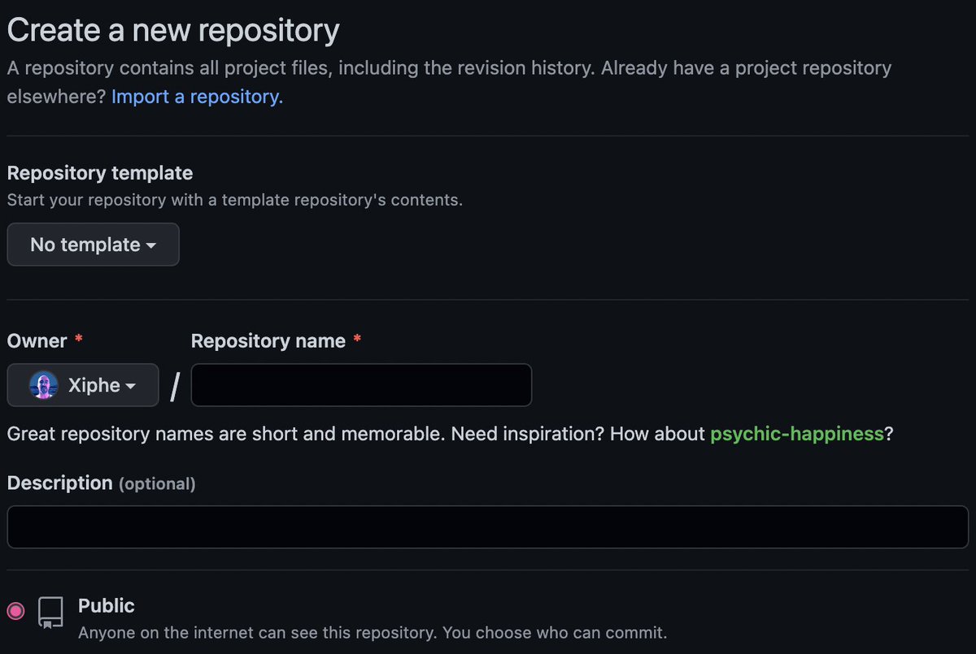The image size is (976, 654).
Task: Click the 'Anyone on the internet' description text
Action: coord(373,632)
